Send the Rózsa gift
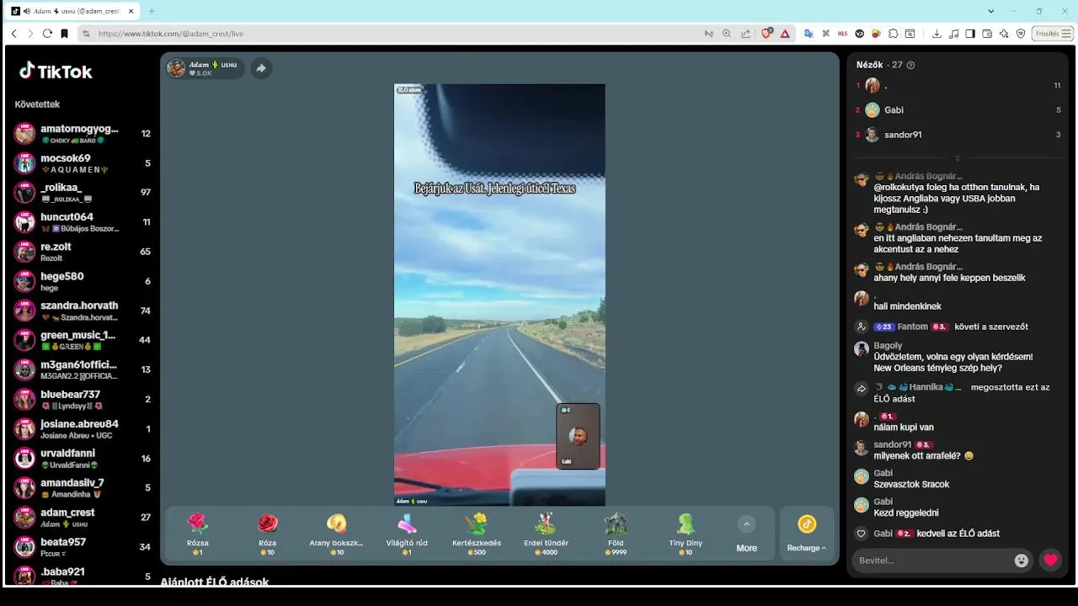 (198, 534)
